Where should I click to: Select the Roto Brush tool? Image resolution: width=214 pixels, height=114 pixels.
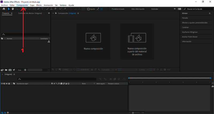pos(60,9)
